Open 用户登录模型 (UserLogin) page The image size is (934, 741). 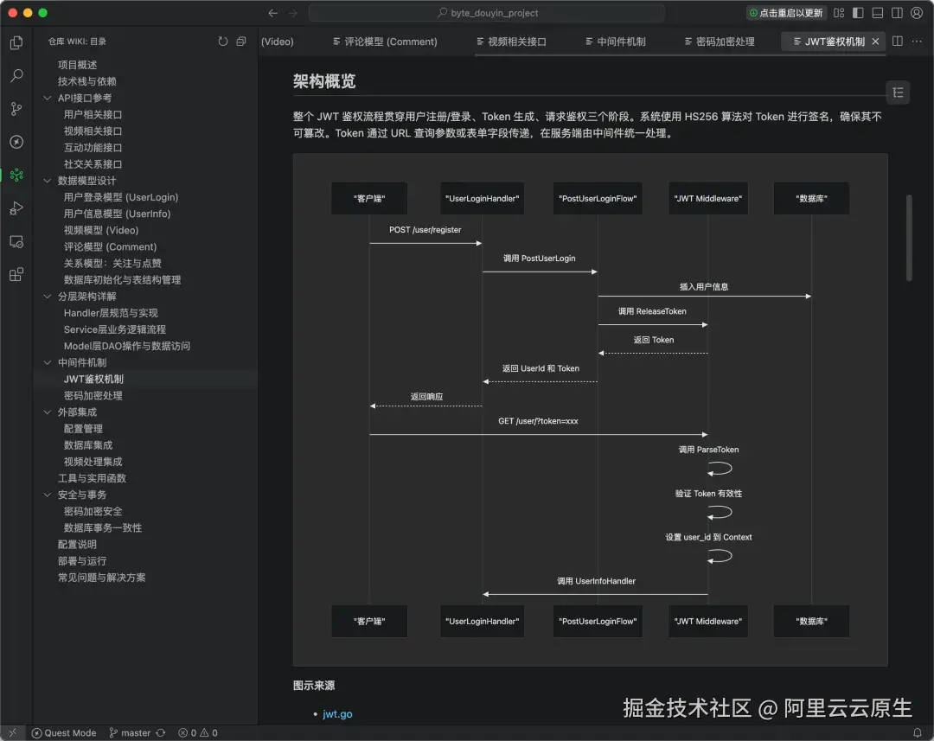[x=121, y=197]
